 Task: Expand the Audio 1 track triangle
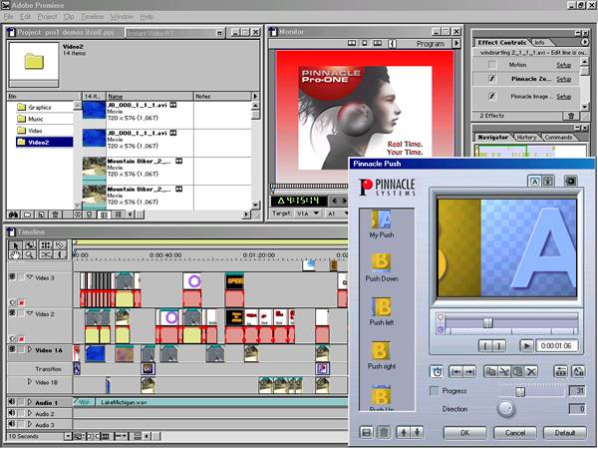pyautogui.click(x=29, y=402)
